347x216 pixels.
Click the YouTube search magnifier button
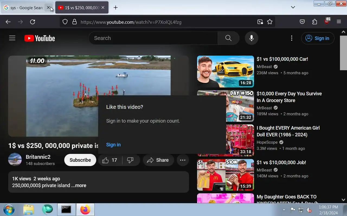pyautogui.click(x=228, y=38)
